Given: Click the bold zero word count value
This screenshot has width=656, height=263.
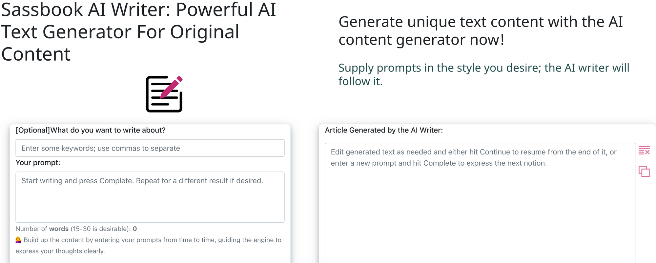Looking at the screenshot, I should point(135,229).
